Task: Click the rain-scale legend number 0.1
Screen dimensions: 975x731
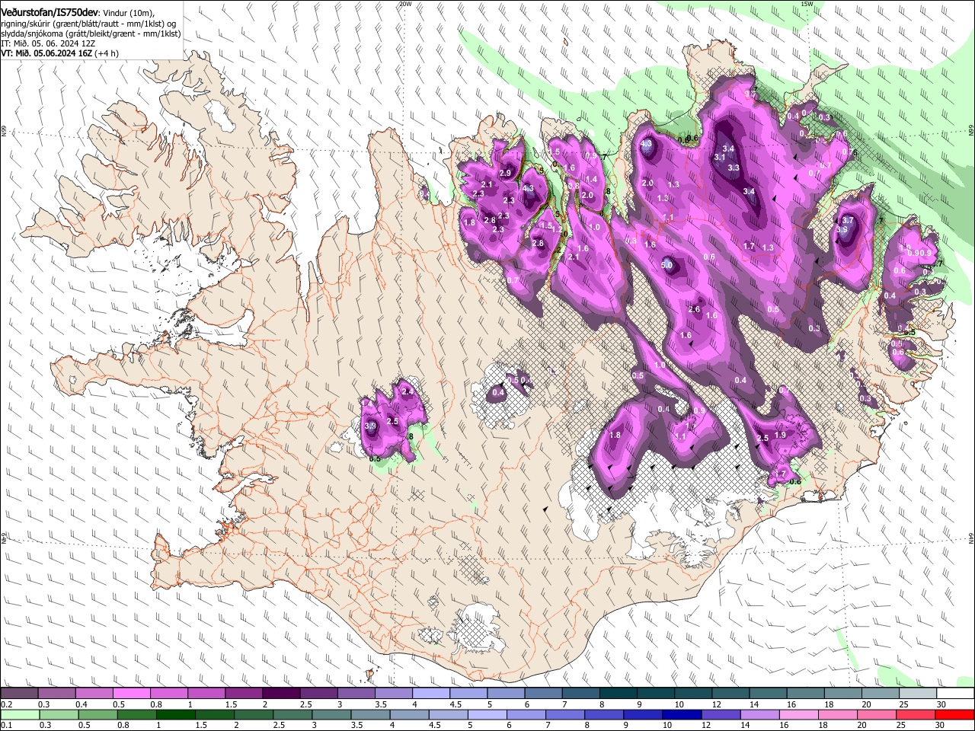Action: pyautogui.click(x=5, y=725)
